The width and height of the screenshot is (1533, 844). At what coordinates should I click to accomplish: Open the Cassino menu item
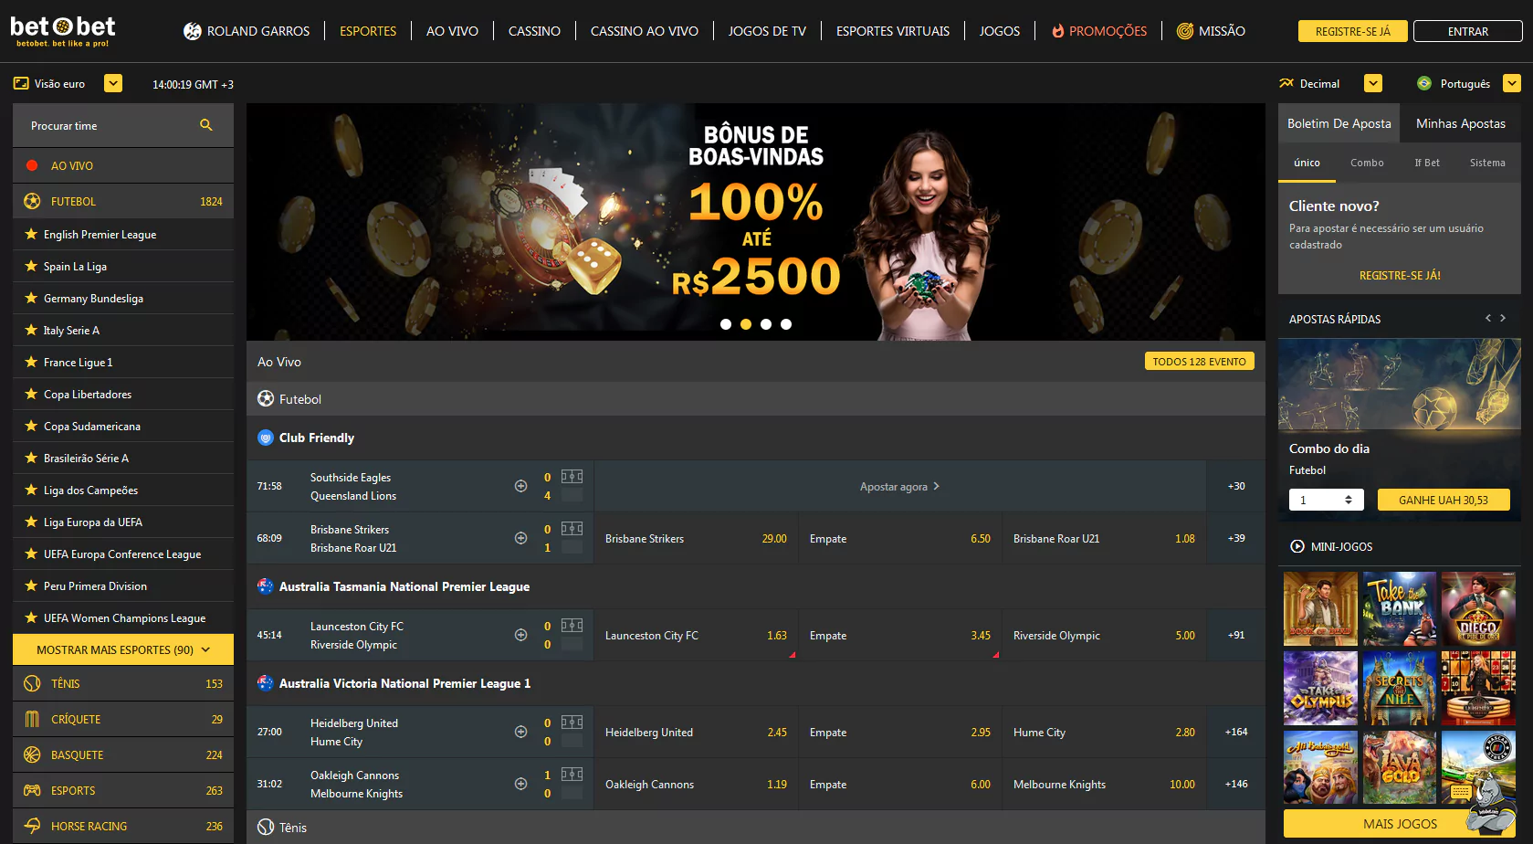[534, 31]
